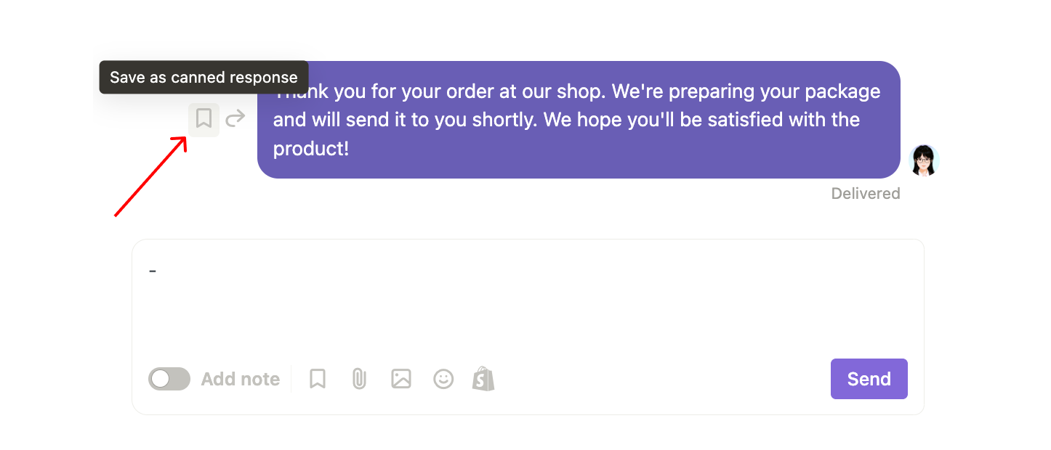Insert an image using the picture icon
The width and height of the screenshot is (1051, 450).
point(401,379)
